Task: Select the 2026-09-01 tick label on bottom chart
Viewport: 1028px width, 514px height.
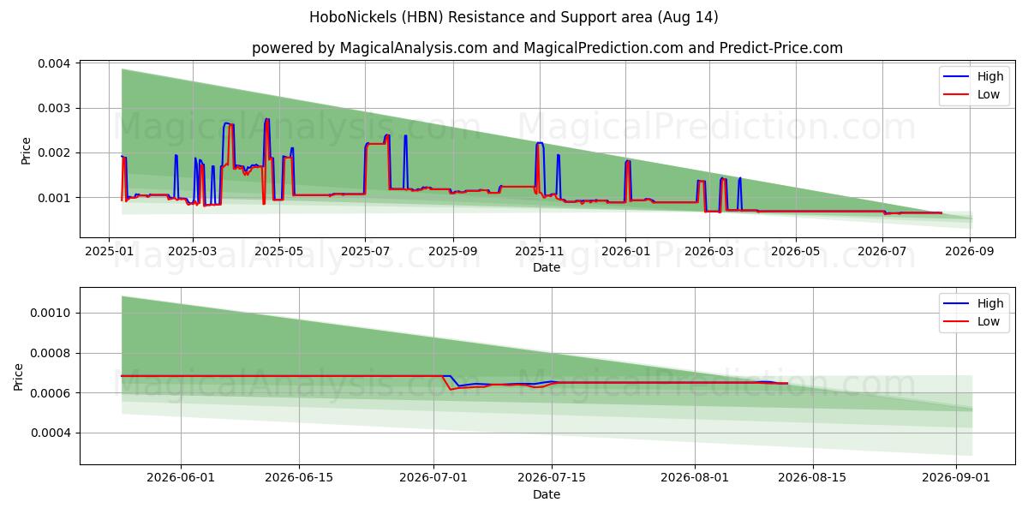Action: pyautogui.click(x=955, y=480)
